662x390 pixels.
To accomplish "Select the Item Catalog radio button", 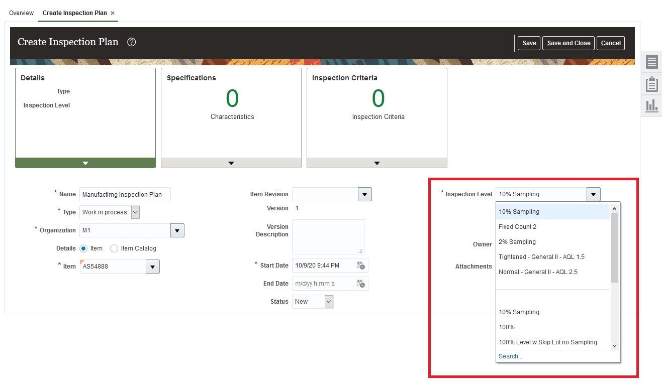I will [x=114, y=248].
